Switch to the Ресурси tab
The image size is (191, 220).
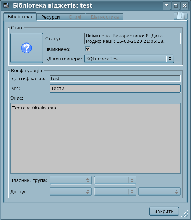pyautogui.click(x=50, y=17)
